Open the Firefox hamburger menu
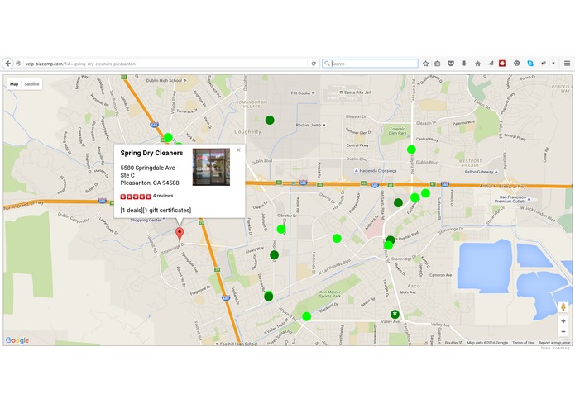Screen dimensions: 575x408 coord(567,64)
